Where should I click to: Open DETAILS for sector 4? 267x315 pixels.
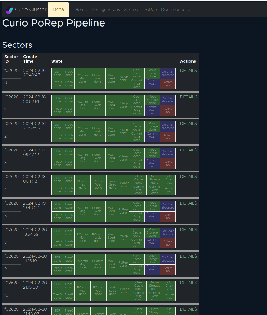pyautogui.click(x=188, y=177)
